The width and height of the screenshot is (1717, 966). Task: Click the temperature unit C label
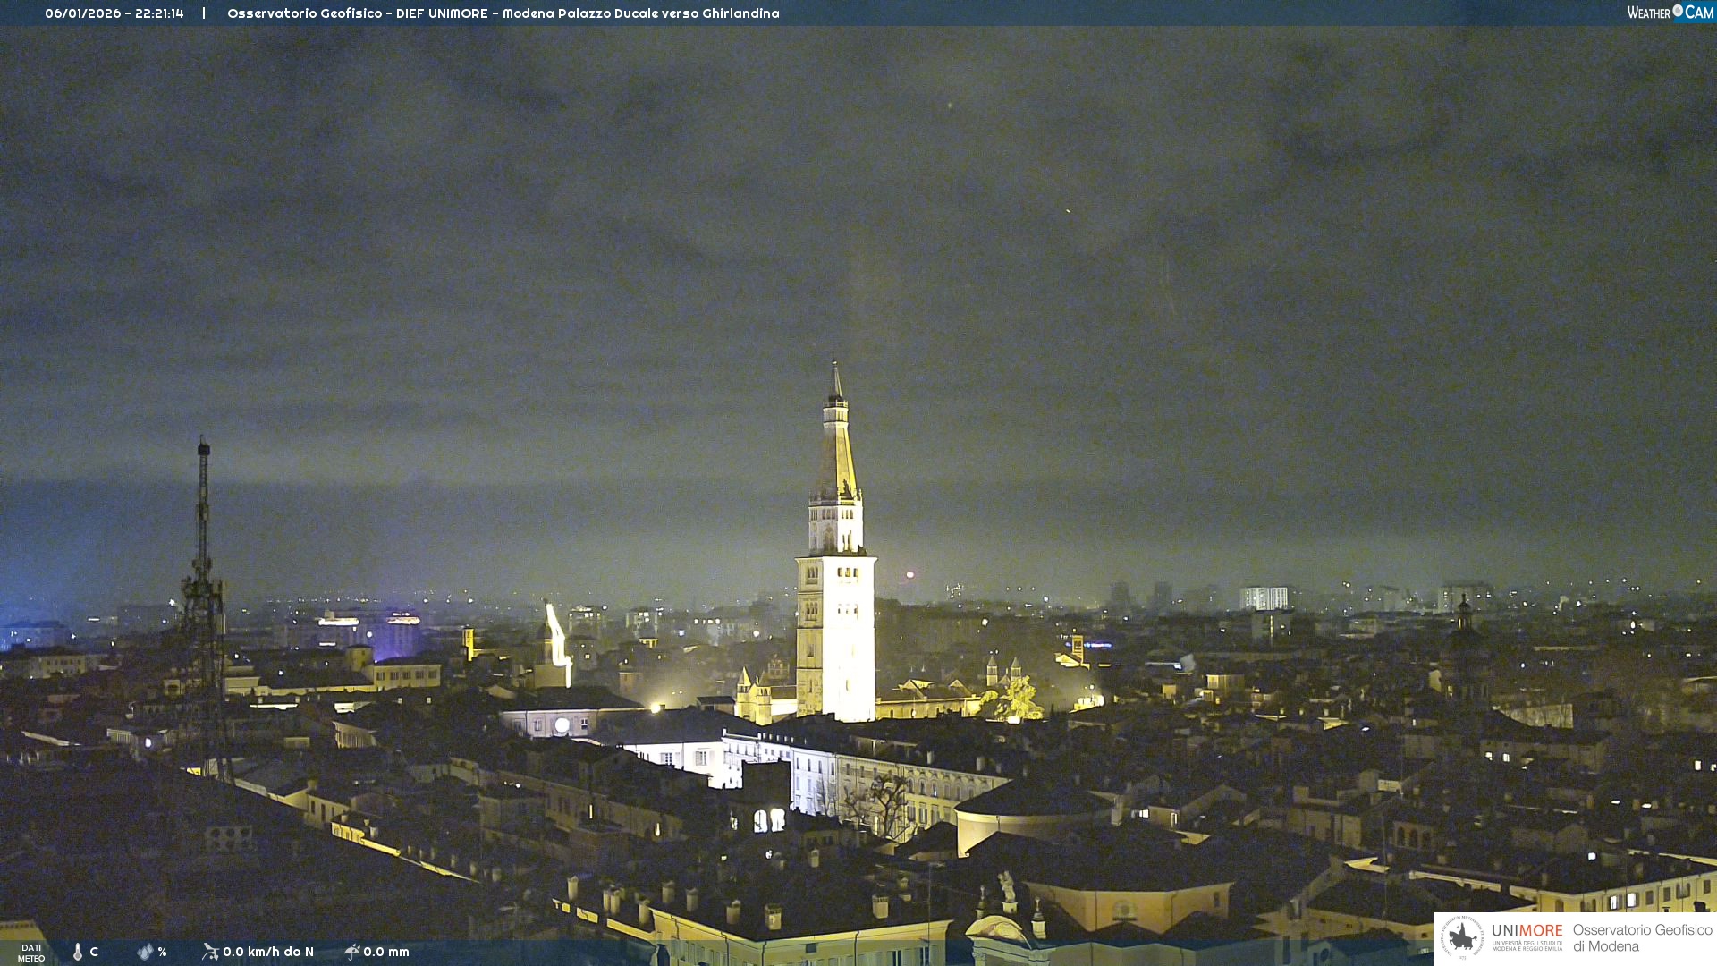coord(94,952)
